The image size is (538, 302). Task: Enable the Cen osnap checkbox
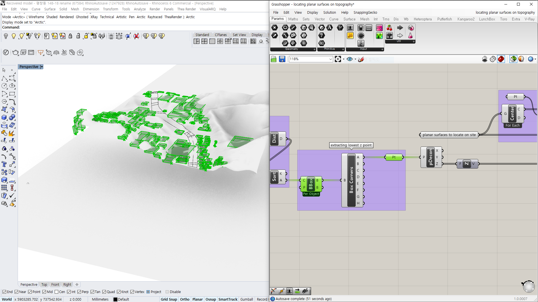click(57, 292)
